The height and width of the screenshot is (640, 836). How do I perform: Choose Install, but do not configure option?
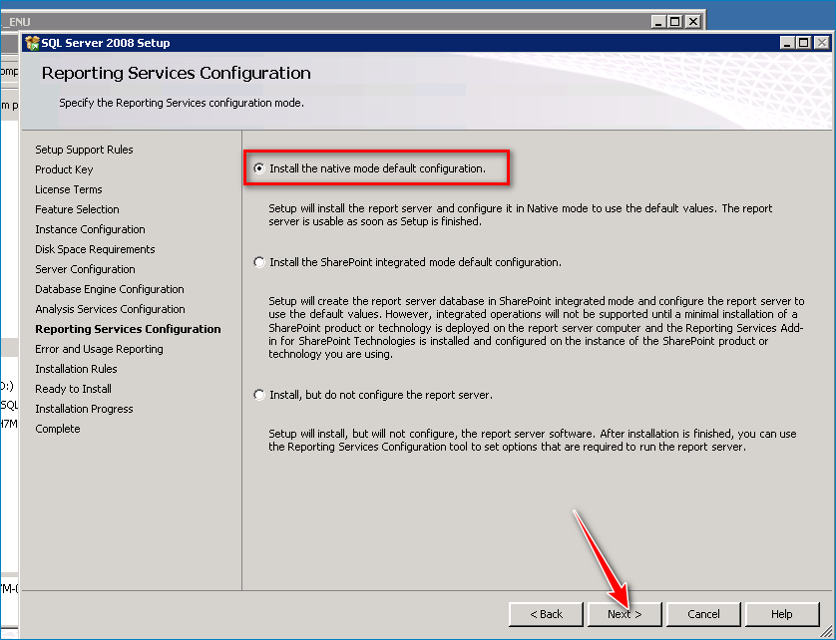click(x=259, y=395)
